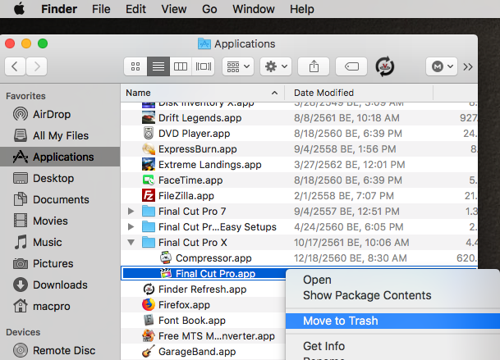Switch to cover flow view

[x=203, y=66]
